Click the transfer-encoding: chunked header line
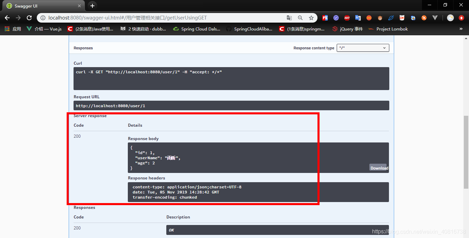 click(x=165, y=197)
